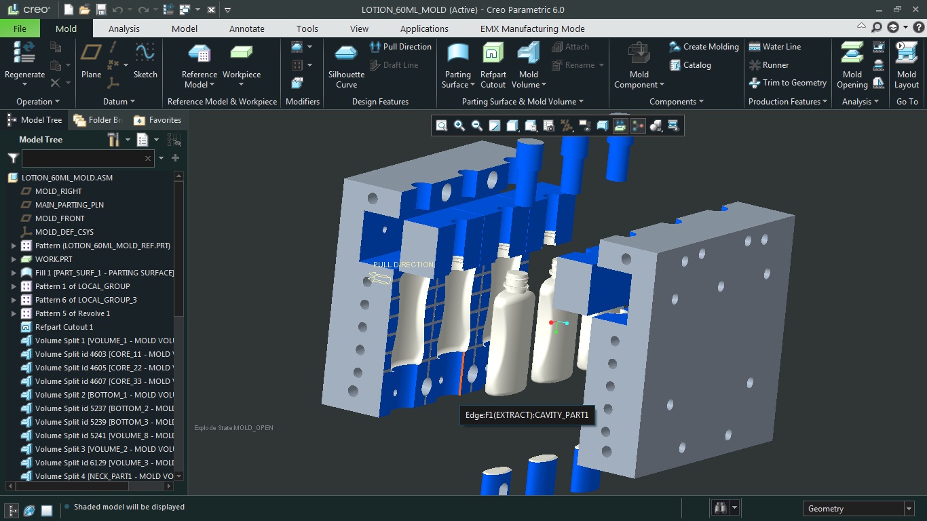Click the Coordinate System datum icon
Screen dimensions: 927x521
point(113,81)
